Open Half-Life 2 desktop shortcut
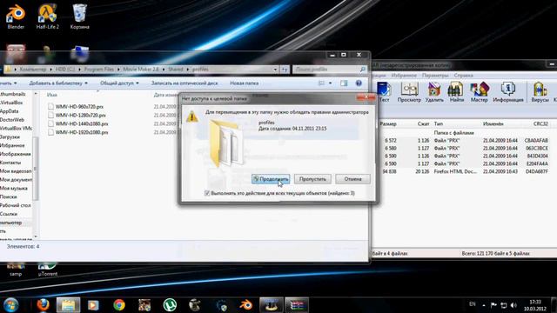The image size is (557, 313). pos(48,16)
